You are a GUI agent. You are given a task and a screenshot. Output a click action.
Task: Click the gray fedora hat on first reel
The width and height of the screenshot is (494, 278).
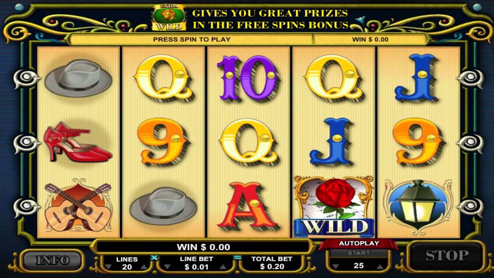pos(78,78)
